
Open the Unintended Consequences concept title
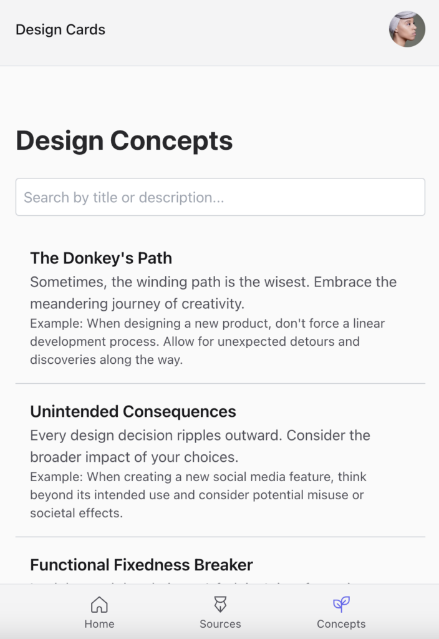pos(133,412)
